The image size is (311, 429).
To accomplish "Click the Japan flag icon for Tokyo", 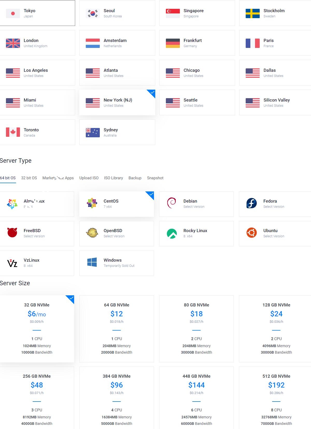I will (13, 13).
